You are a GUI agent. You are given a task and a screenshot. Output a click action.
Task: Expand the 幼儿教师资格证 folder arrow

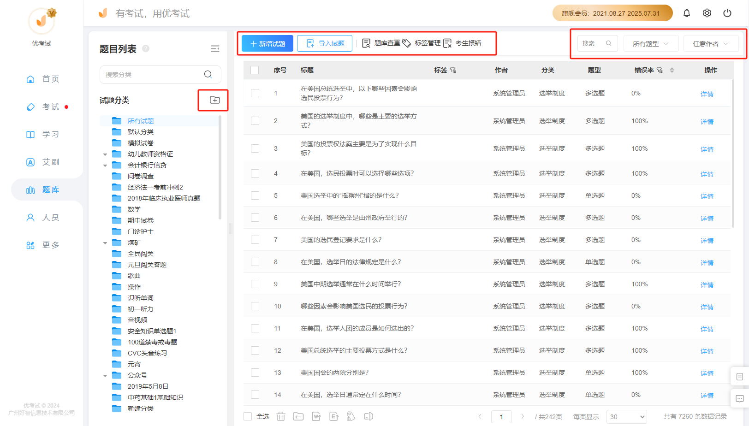coord(105,154)
